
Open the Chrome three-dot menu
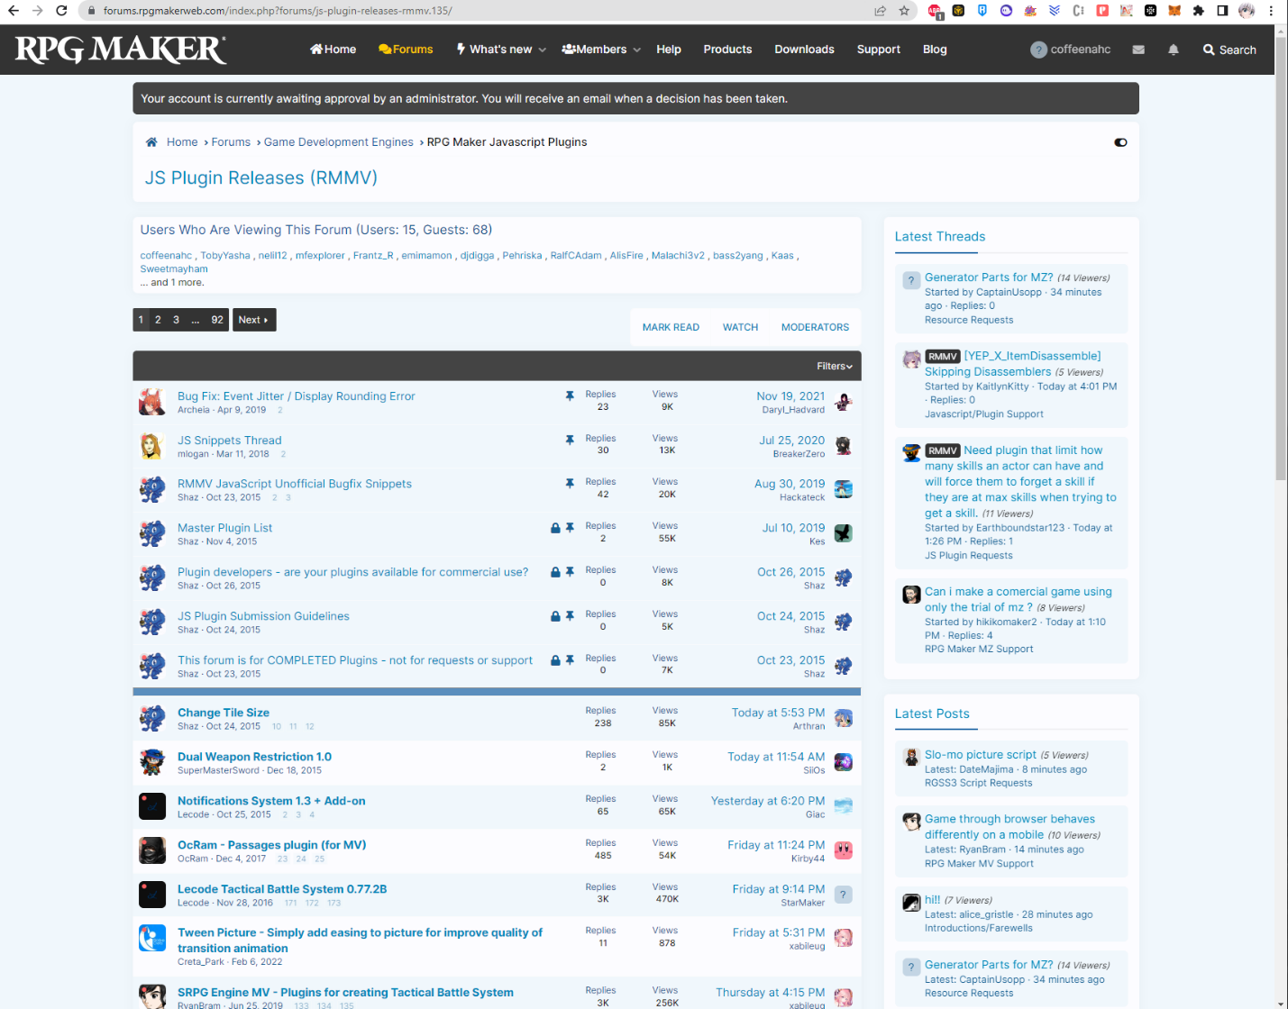pos(1271,11)
